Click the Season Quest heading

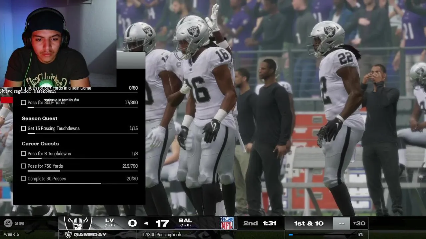pos(40,119)
